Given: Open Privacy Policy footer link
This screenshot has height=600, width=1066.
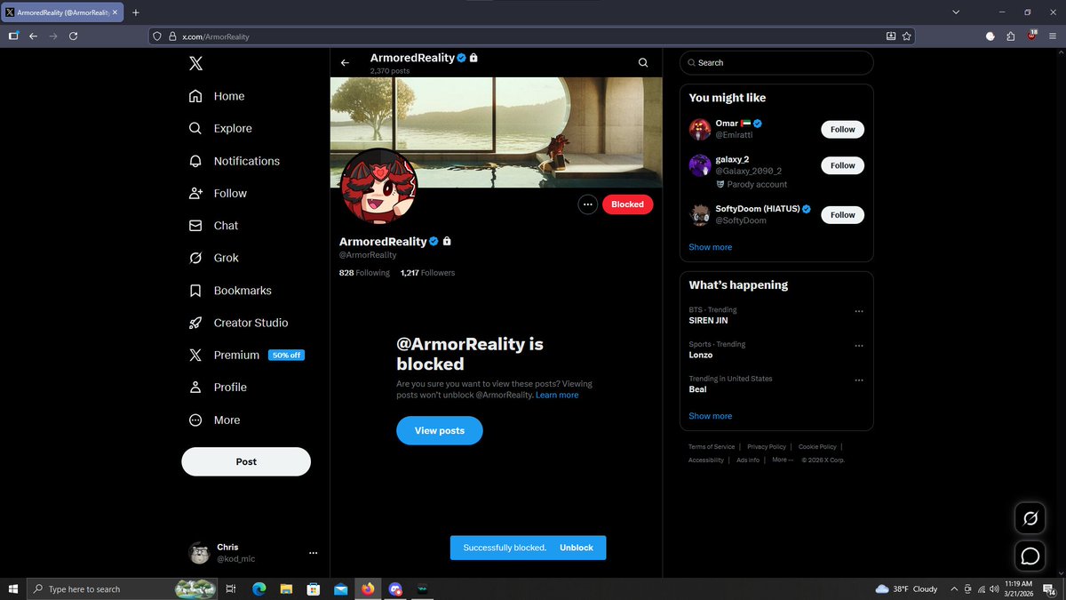Looking at the screenshot, I should 767,447.
